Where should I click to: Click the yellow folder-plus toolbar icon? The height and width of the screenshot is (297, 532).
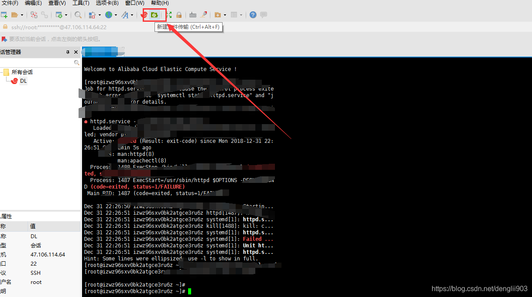pyautogui.click(x=218, y=15)
